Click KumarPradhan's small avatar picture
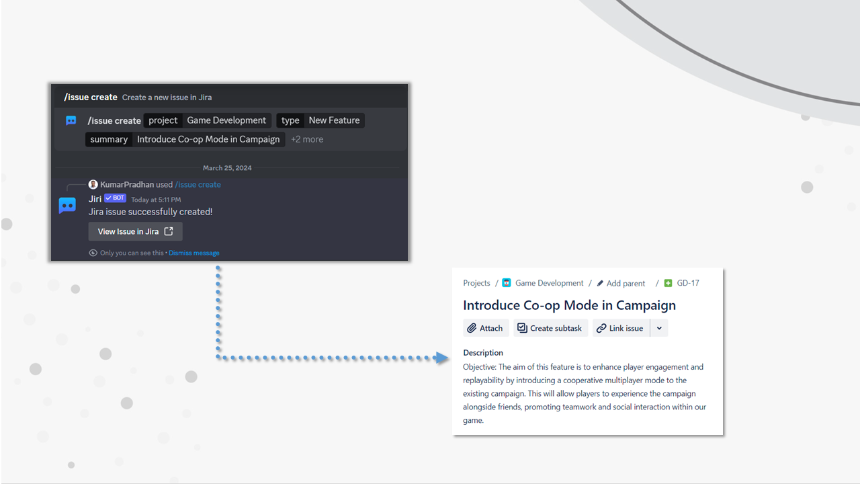Screen dimensions: 860x484 93,184
